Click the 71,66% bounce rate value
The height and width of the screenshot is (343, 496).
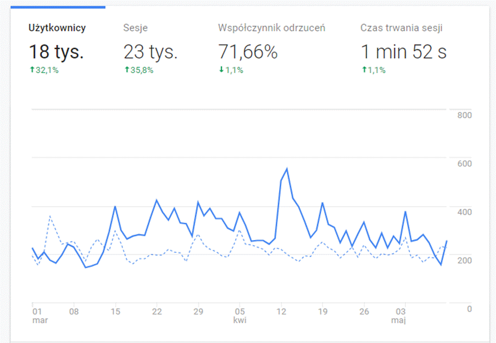[x=248, y=52]
